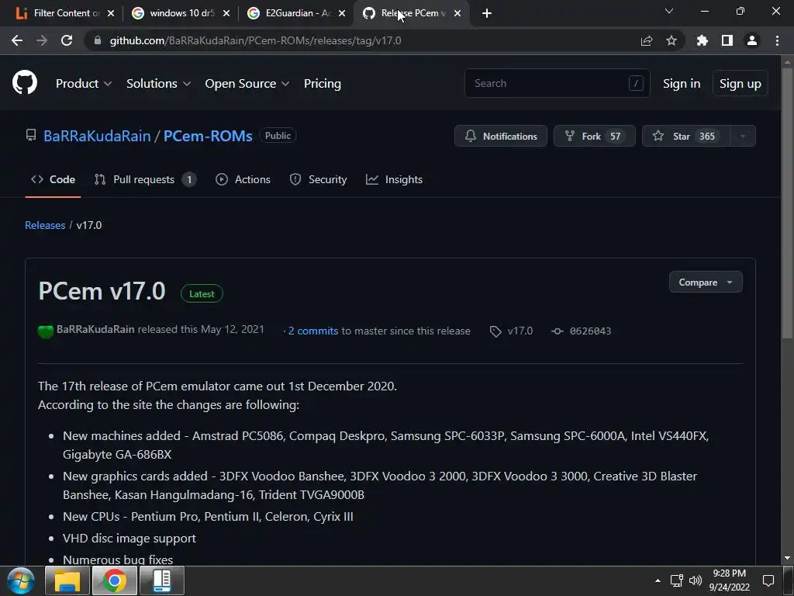The height and width of the screenshot is (596, 794).
Task: Switch to the Insights tab
Action: (394, 179)
